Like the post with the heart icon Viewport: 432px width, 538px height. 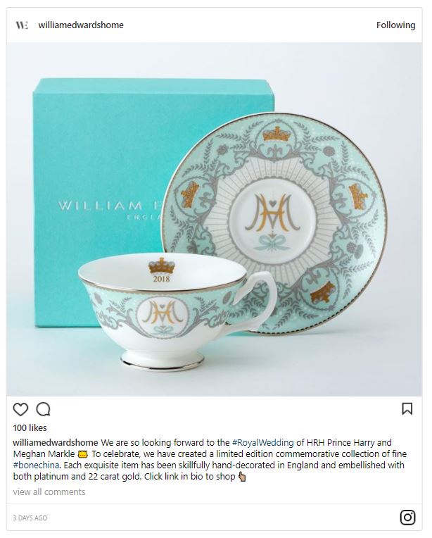[x=20, y=409]
